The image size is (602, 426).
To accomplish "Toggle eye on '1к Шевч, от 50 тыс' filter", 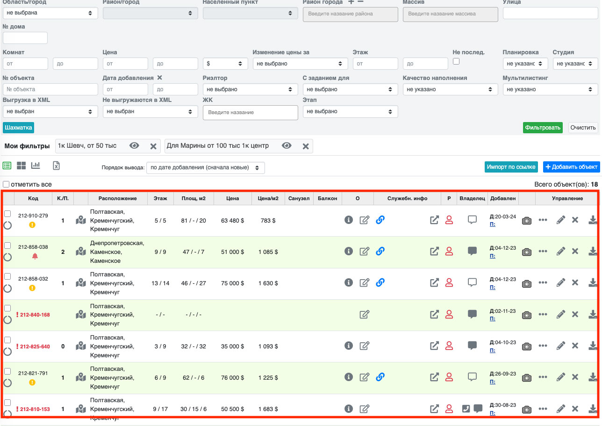I will click(135, 146).
